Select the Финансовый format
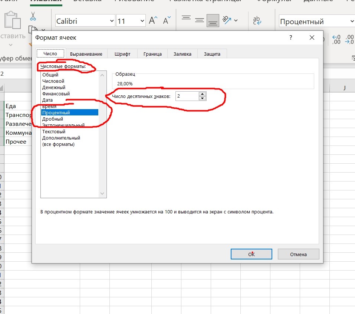This screenshot has width=355, height=314. click(x=70, y=94)
